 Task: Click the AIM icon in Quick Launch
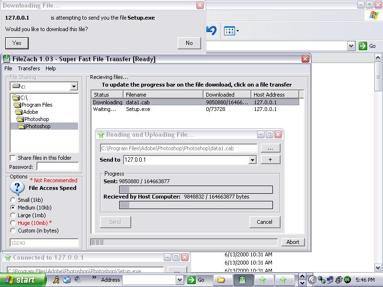(56, 280)
